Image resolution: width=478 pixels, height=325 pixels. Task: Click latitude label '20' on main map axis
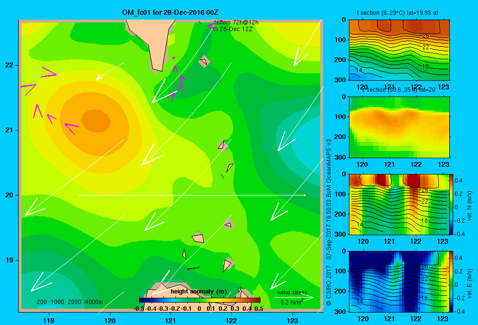[9, 195]
